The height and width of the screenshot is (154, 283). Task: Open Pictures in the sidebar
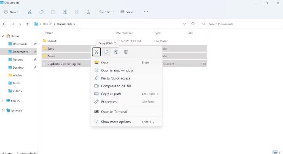tap(18, 60)
